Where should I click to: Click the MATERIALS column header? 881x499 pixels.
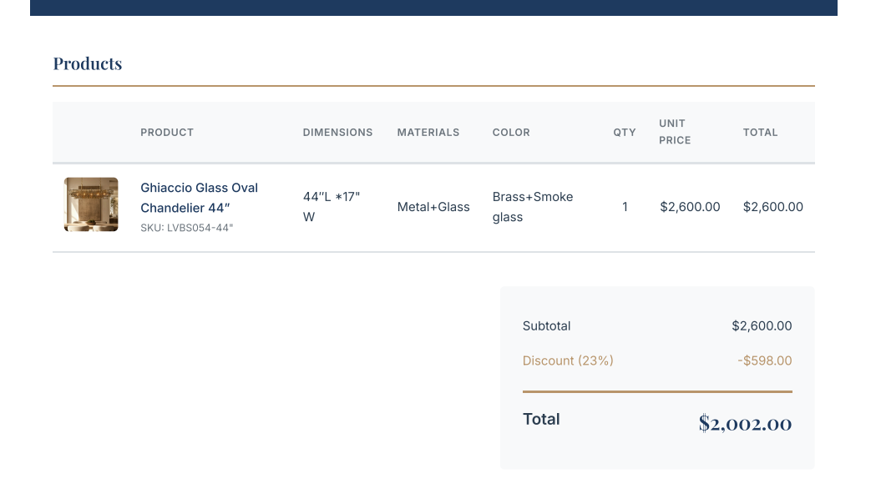pyautogui.click(x=428, y=133)
